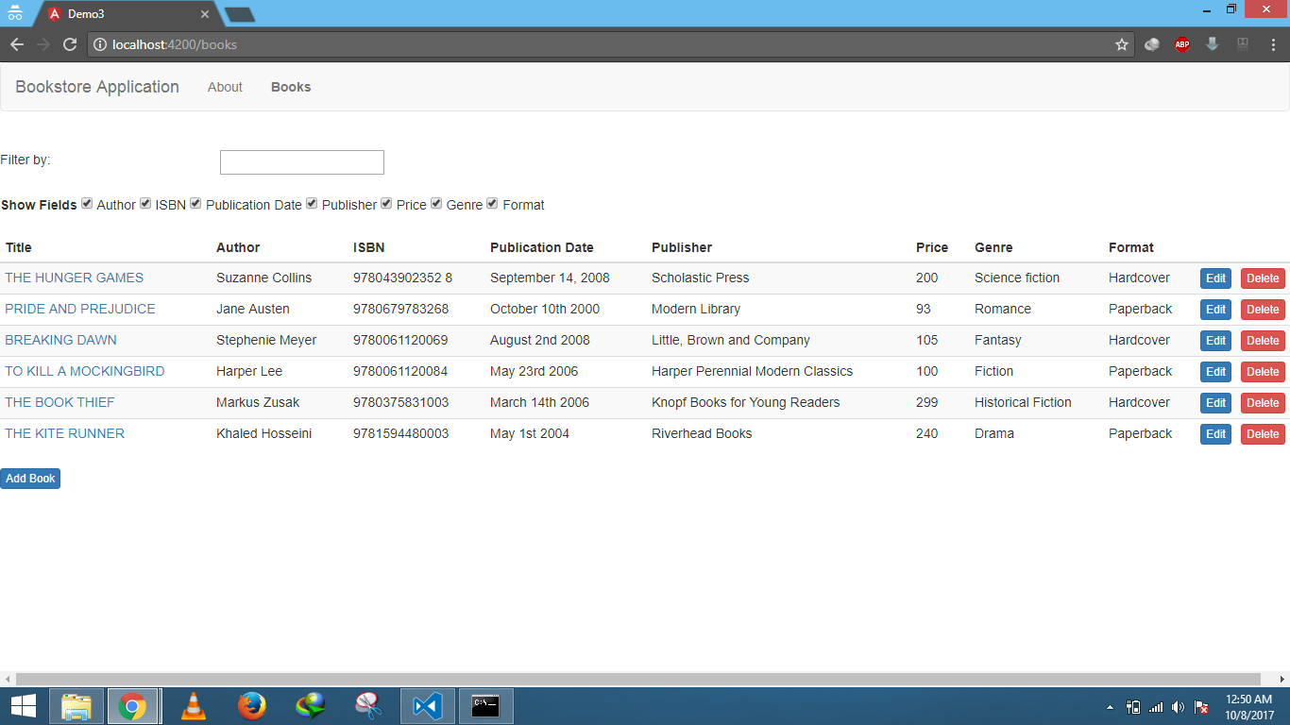Click the scrollbar right arrow
This screenshot has height=725, width=1290.
point(1282,679)
